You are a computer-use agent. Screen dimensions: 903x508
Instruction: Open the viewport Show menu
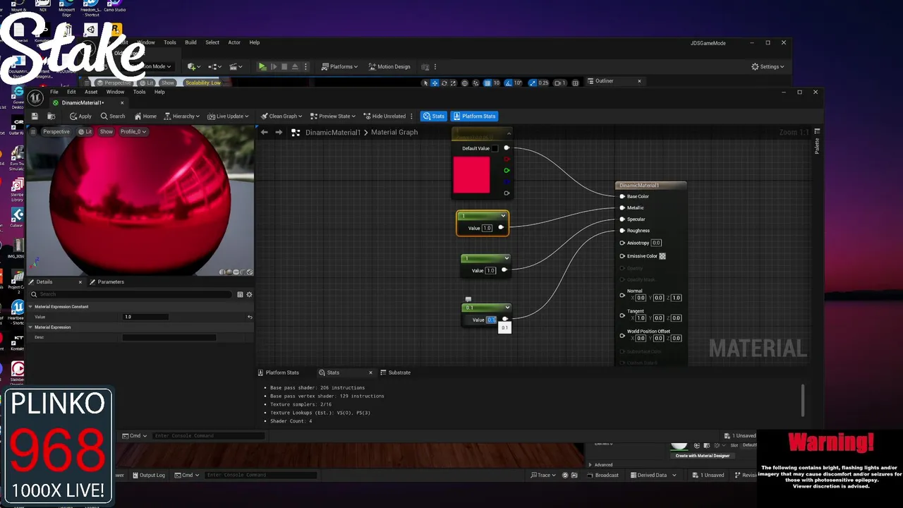pos(106,131)
